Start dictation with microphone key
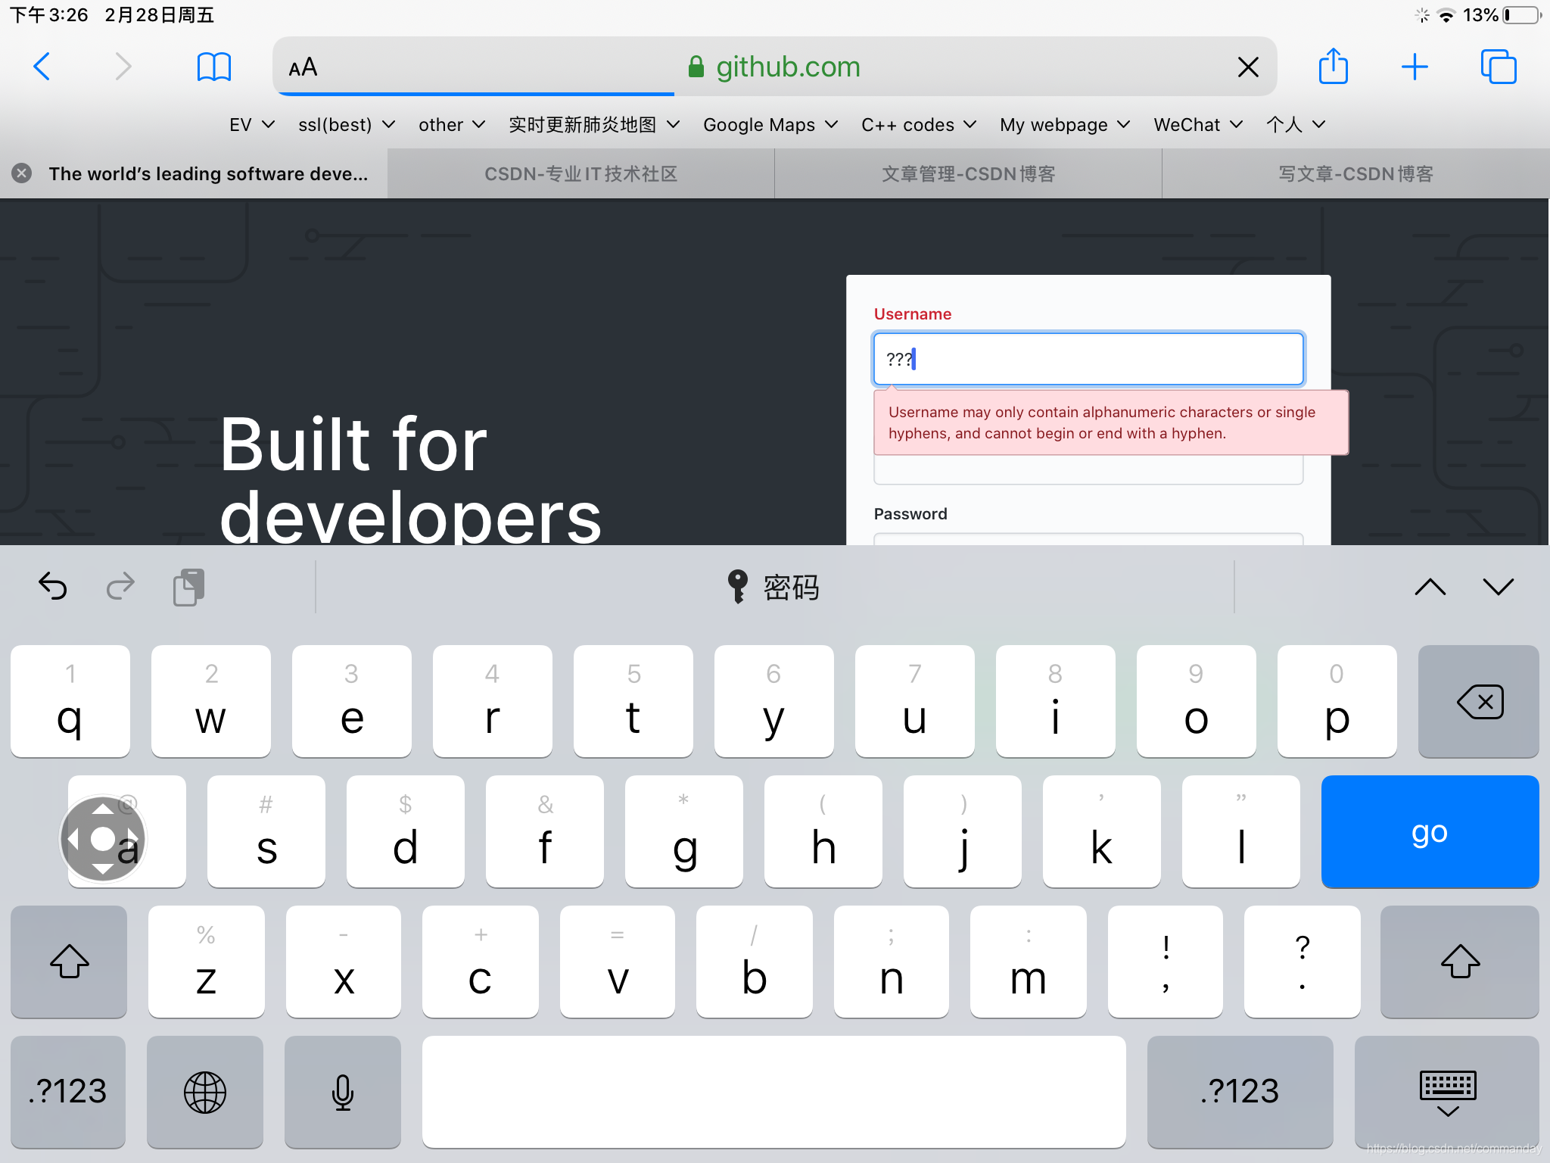1550x1163 pixels. pyautogui.click(x=343, y=1092)
